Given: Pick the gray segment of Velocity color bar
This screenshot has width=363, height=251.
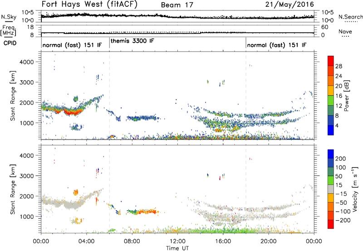Looking at the screenshot, I should click(x=331, y=189).
